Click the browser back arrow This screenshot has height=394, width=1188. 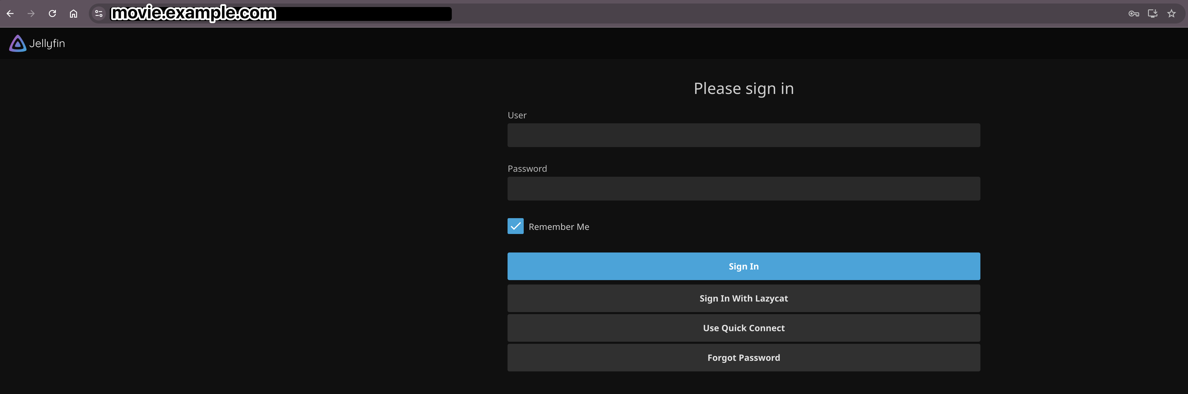(10, 13)
